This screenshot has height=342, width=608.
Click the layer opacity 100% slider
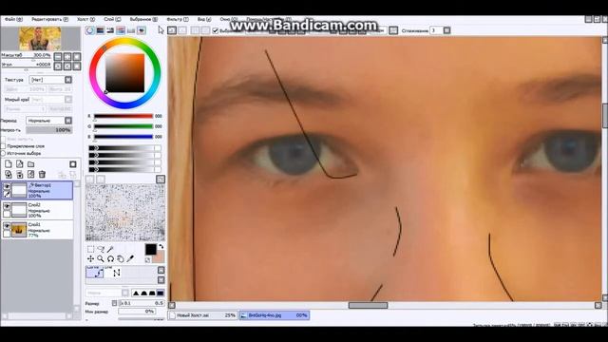pos(49,130)
